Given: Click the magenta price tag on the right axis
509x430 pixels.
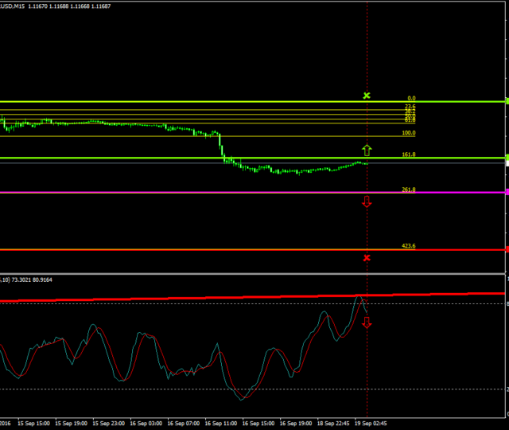Looking at the screenshot, I should click(506, 193).
